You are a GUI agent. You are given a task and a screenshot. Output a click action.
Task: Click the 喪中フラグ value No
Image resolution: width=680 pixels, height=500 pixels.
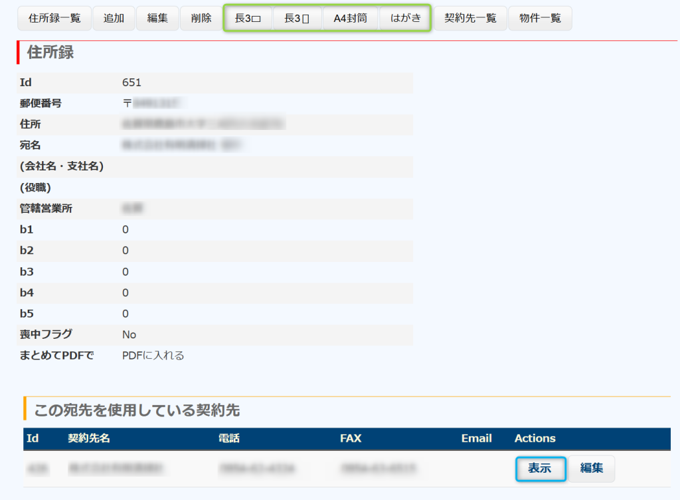click(129, 335)
